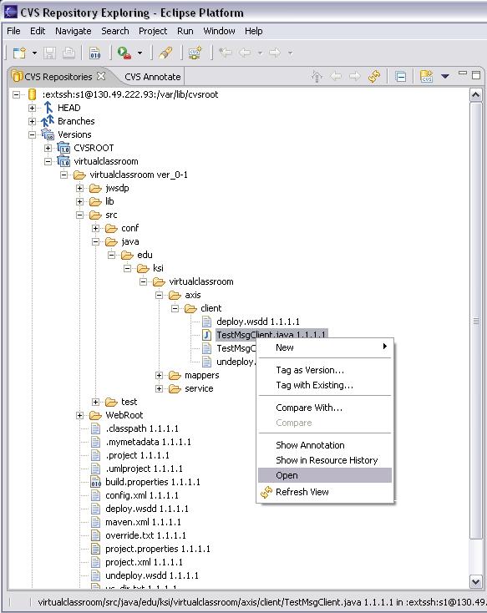Image resolution: width=487 pixels, height=613 pixels.
Task: Click the Java file icon of TestMsgClient.java
Action: coord(206,335)
